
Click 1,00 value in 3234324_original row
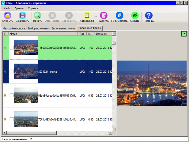pyautogui.click(x=91, y=72)
